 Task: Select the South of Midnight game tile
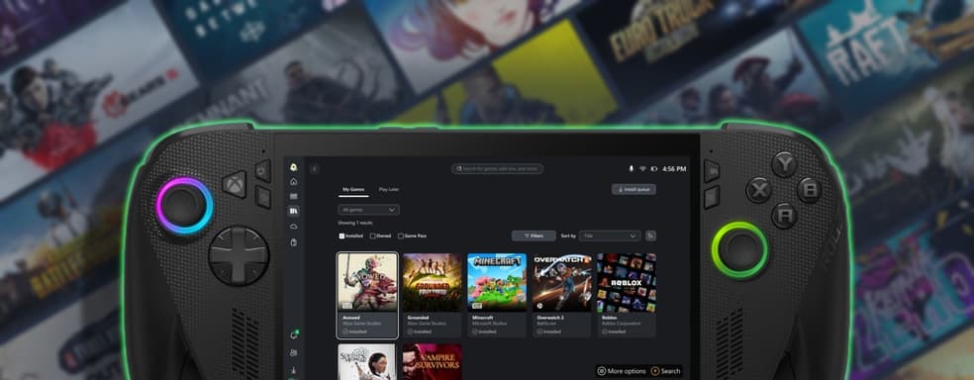367,362
